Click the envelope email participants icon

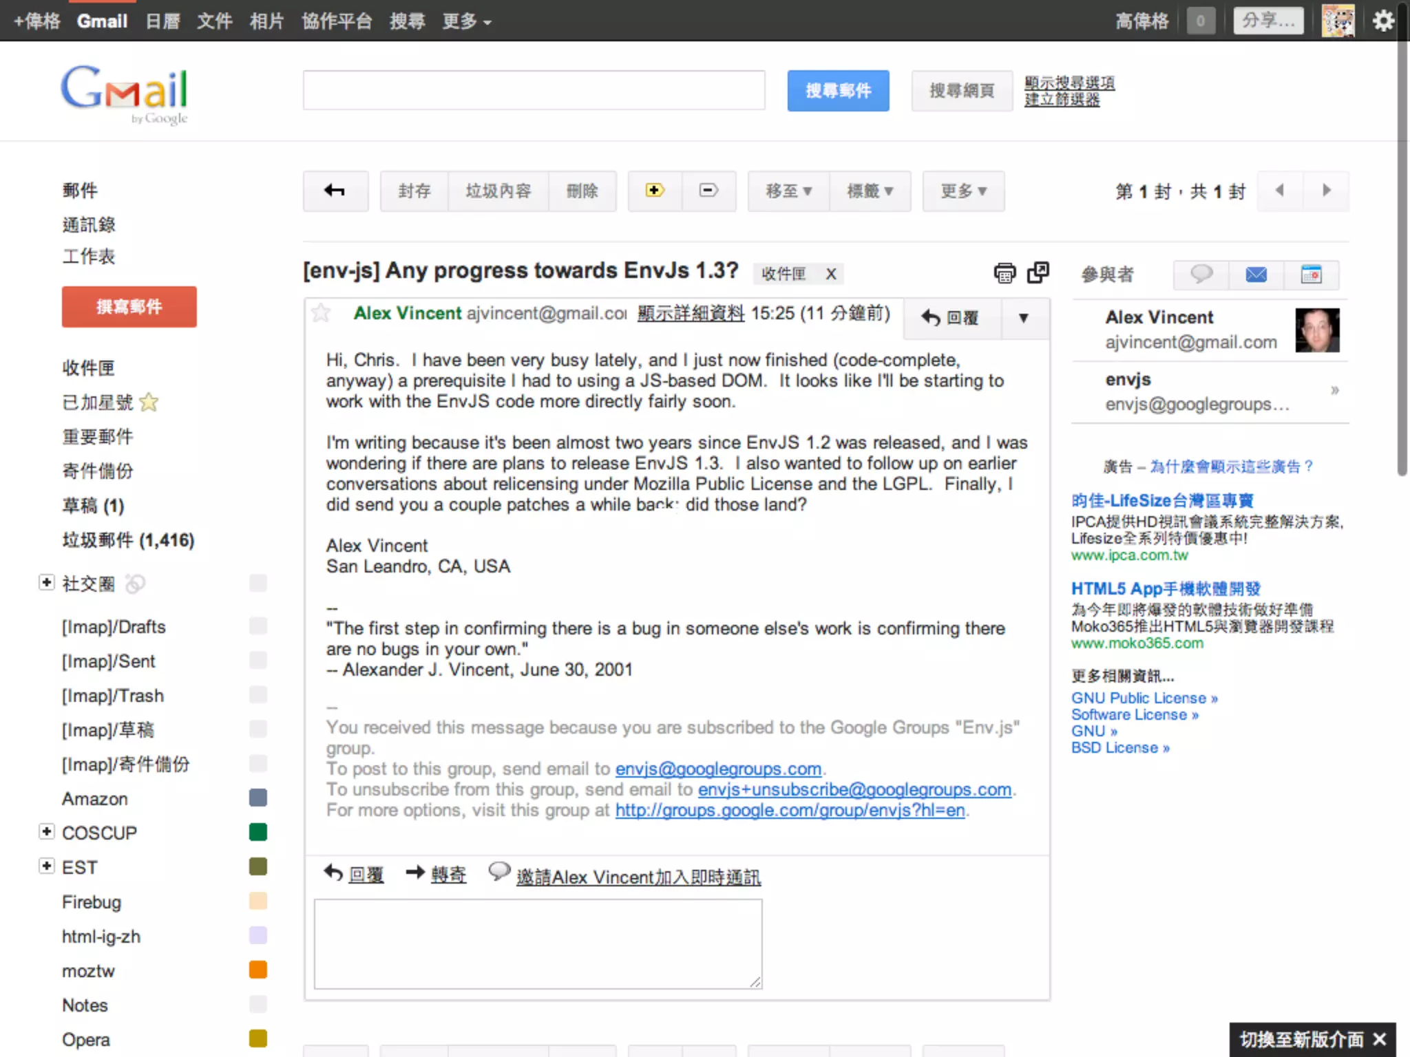coord(1256,275)
